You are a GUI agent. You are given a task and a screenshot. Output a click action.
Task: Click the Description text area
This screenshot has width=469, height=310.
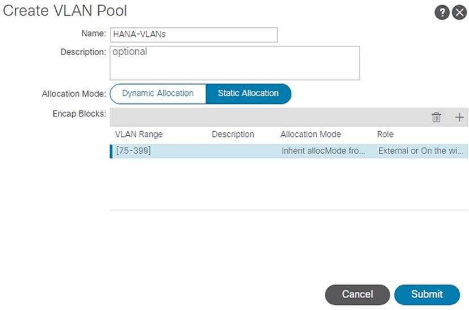click(x=234, y=63)
